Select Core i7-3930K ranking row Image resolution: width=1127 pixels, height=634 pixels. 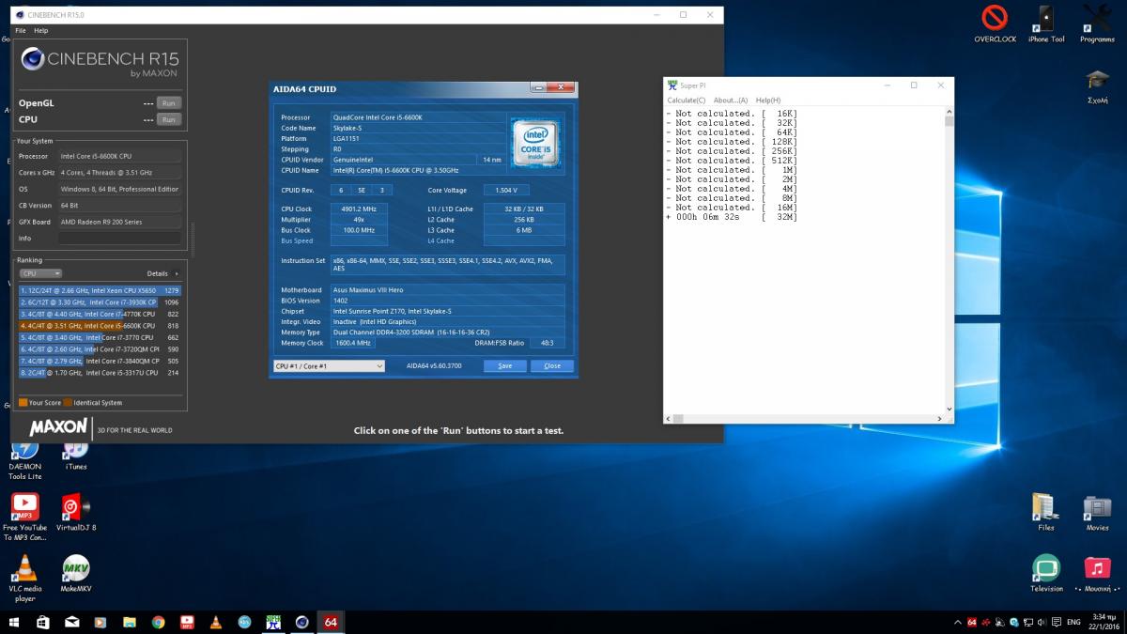click(x=100, y=302)
